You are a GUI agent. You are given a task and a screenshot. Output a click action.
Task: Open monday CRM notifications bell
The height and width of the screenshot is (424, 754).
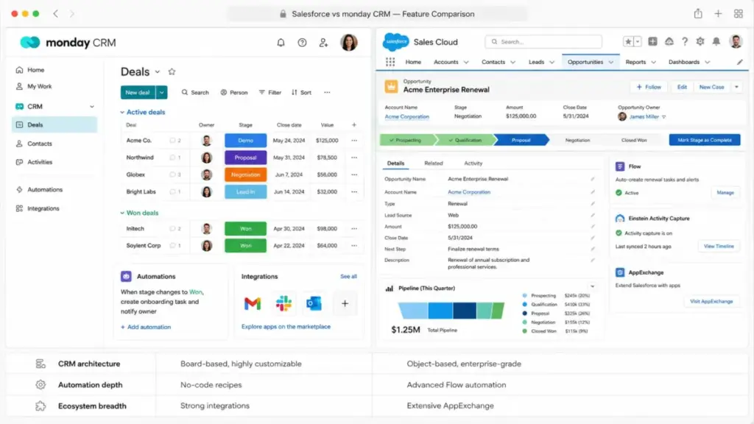point(281,43)
